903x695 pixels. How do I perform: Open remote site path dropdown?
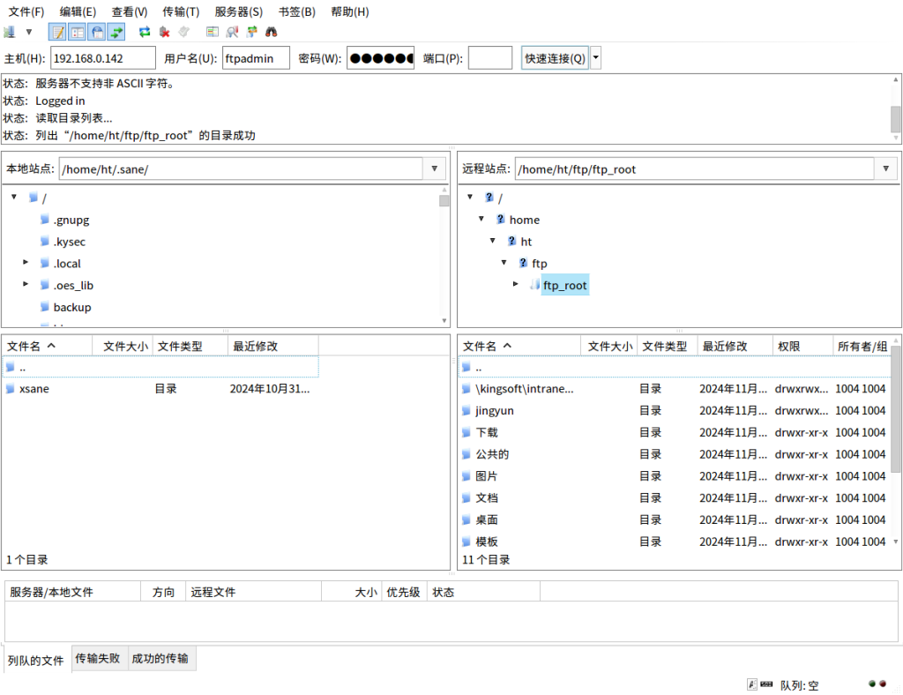tap(885, 168)
